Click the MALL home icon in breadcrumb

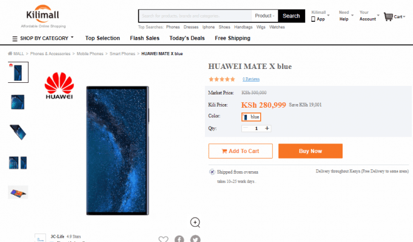pyautogui.click(x=10, y=53)
